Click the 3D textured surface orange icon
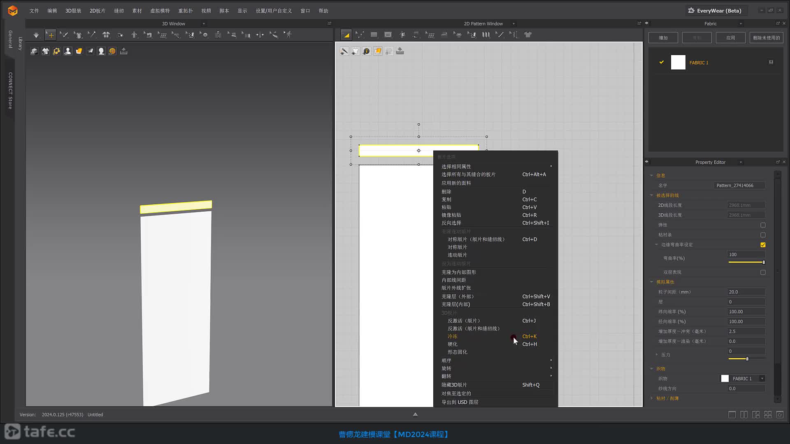Viewport: 790px width, 444px height. pos(79,51)
